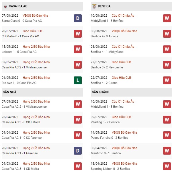Screen dimensions: 172x173
Task: Click the W badge for Sporting Lisbon match
Action: tap(167, 166)
